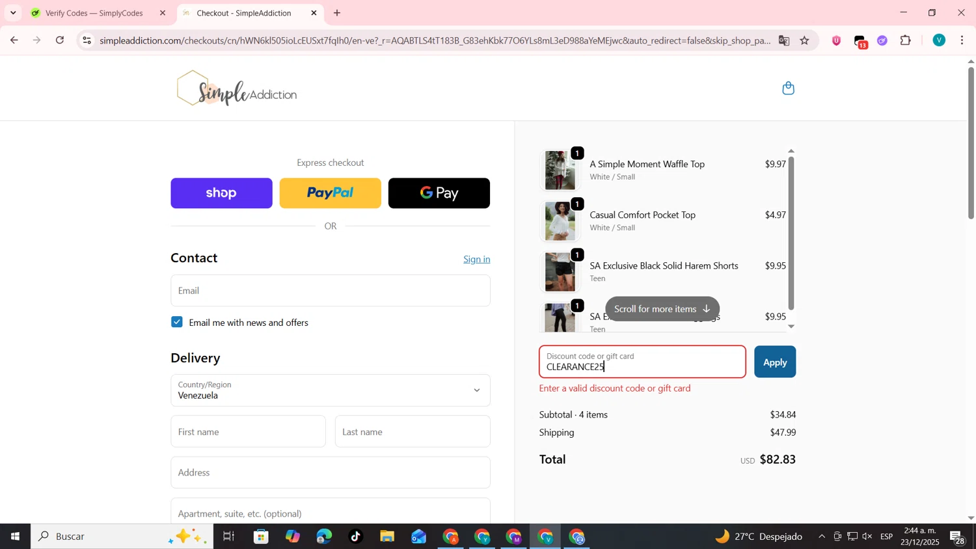Click Scroll for more items button

[x=662, y=309]
